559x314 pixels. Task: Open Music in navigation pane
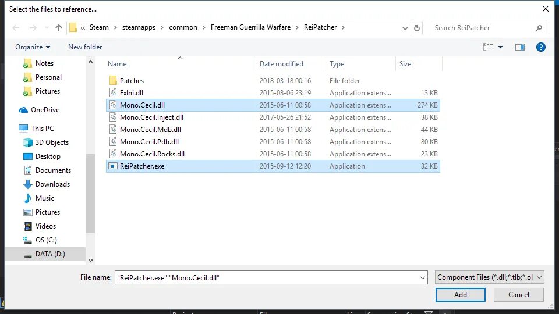tap(45, 198)
